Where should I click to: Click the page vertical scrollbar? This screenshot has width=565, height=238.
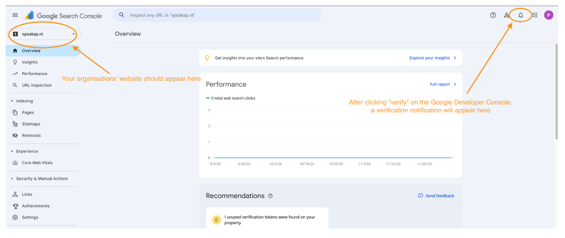point(557,91)
